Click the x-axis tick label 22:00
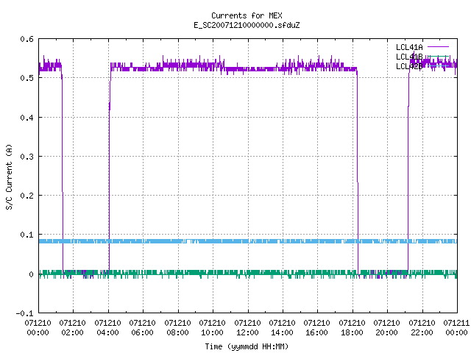The image size is (471, 353). 422,332
